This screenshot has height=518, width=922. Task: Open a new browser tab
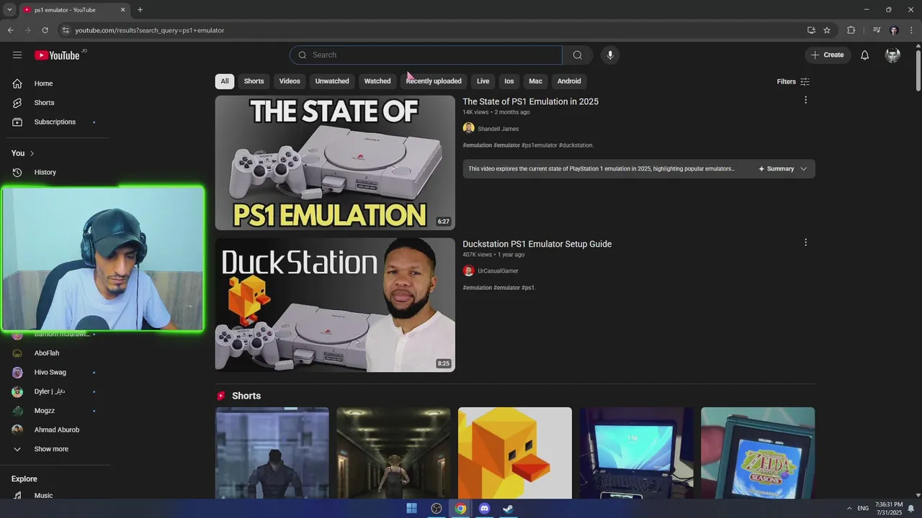click(140, 10)
